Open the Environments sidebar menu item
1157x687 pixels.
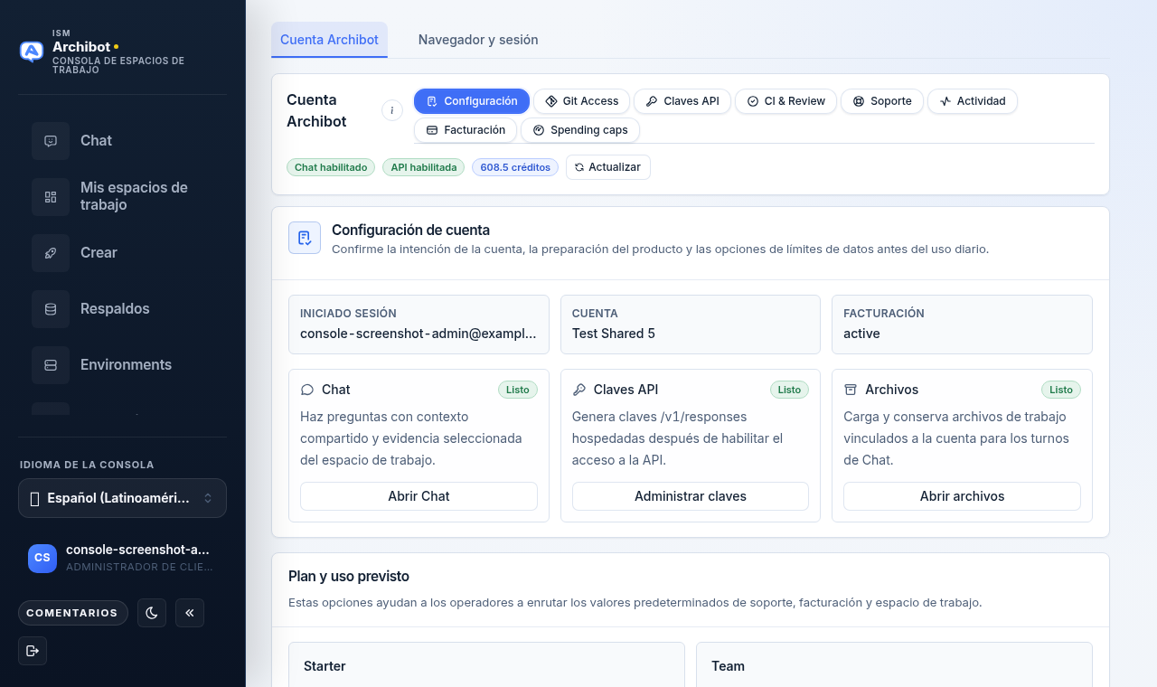coord(122,365)
